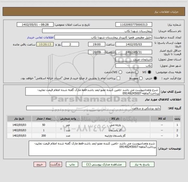
Task: Click the کد کالا column header
Action: coord(162,119)
